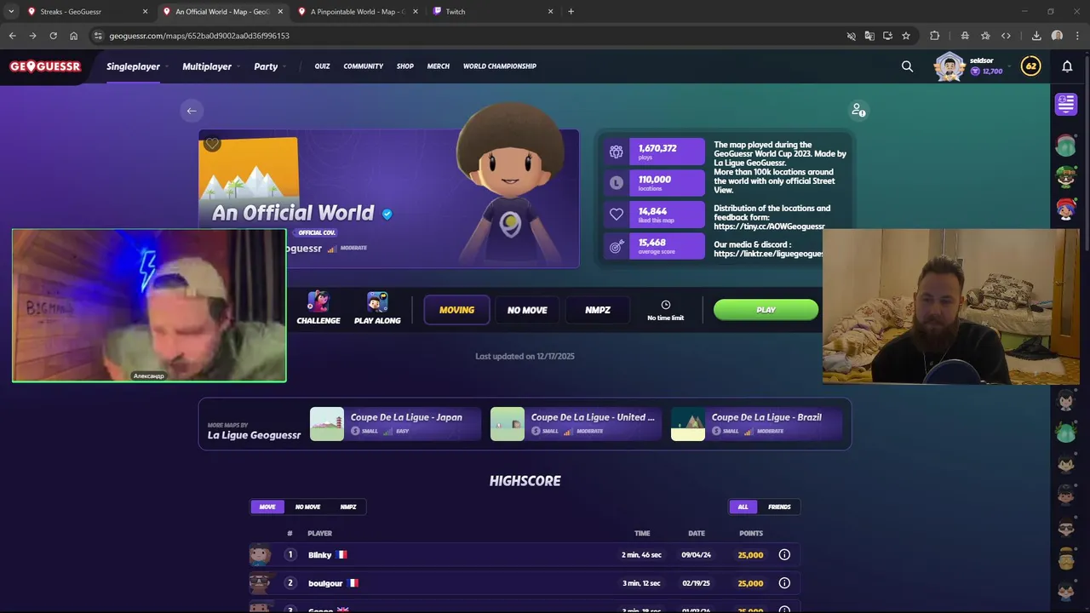The height and width of the screenshot is (613, 1090).
Task: Click the address bar URL field
Action: pyautogui.click(x=468, y=36)
